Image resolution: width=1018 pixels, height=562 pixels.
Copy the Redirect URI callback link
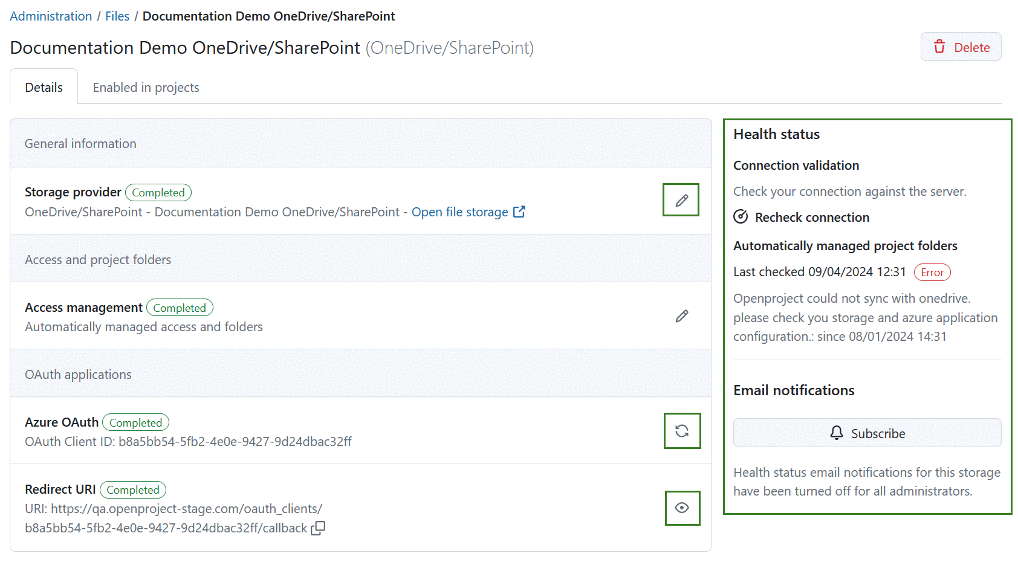coord(317,528)
